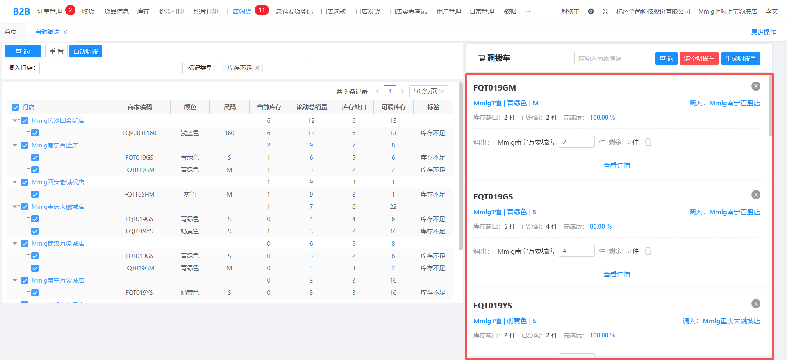This screenshot has height=360, width=787.
Task: Open the 订单管理 menu
Action: pyautogui.click(x=50, y=11)
